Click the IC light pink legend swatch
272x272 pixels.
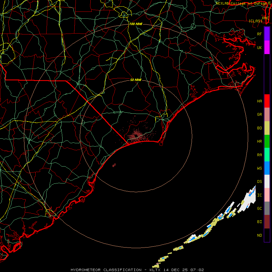[267, 195]
